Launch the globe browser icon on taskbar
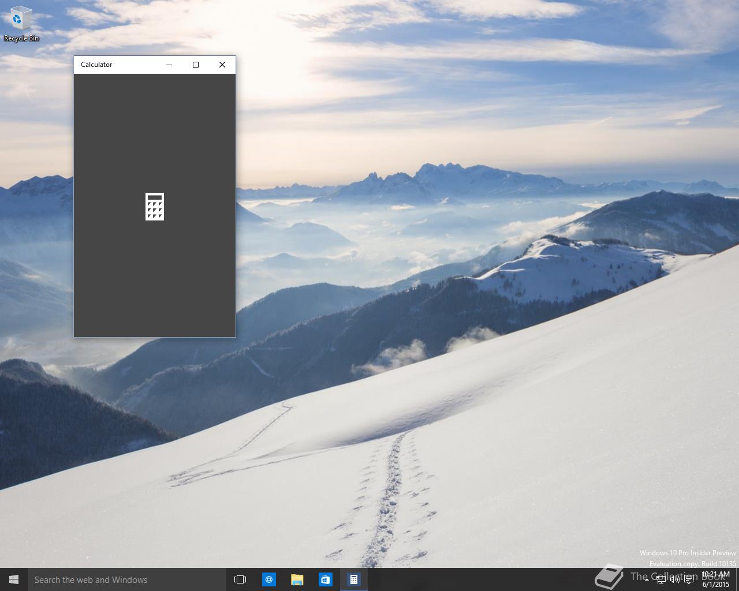 click(x=268, y=579)
